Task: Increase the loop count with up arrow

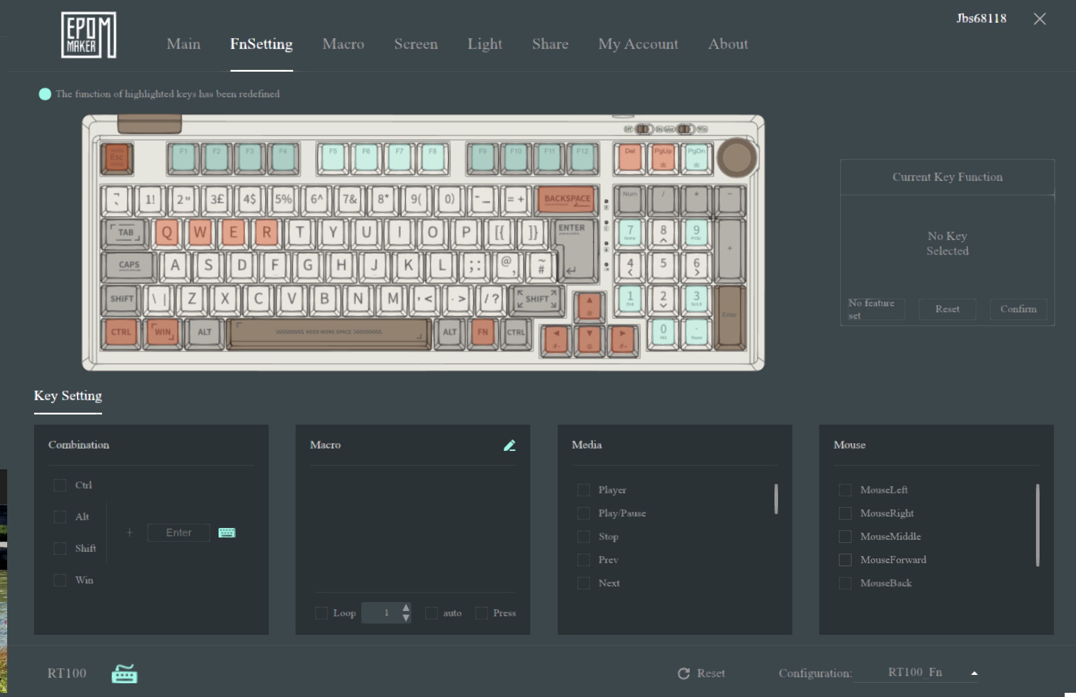Action: coord(406,608)
